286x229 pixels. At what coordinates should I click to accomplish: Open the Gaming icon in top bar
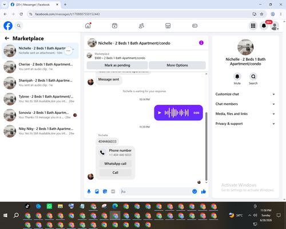(x=194, y=26)
